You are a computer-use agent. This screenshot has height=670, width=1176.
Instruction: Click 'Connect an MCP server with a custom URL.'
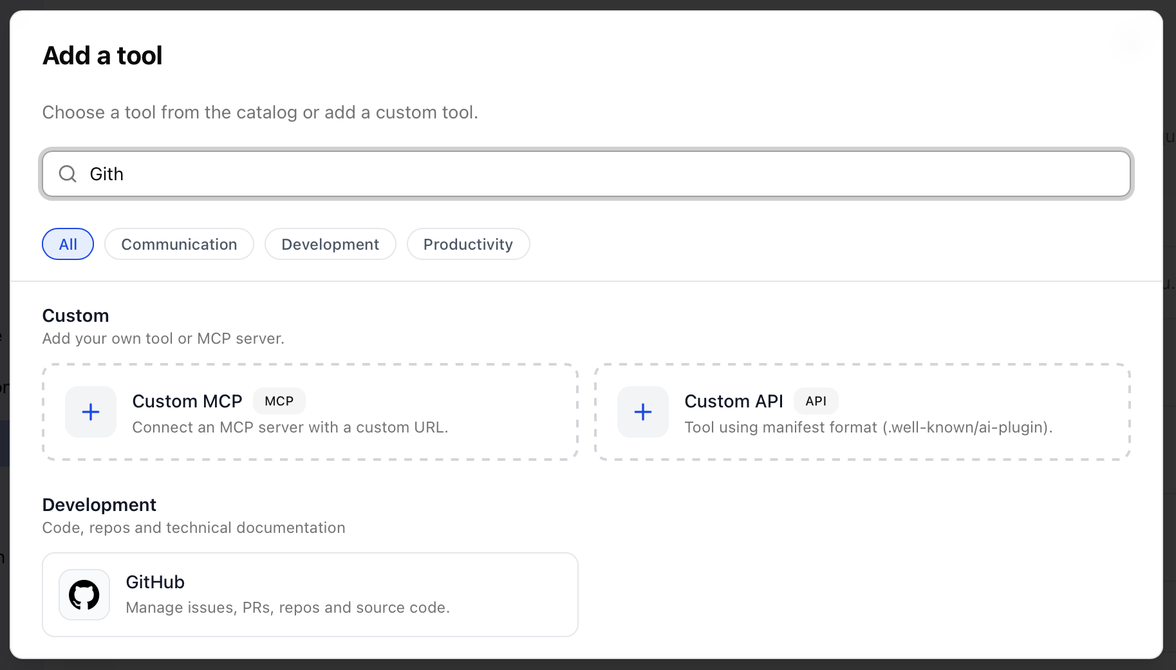(x=290, y=427)
